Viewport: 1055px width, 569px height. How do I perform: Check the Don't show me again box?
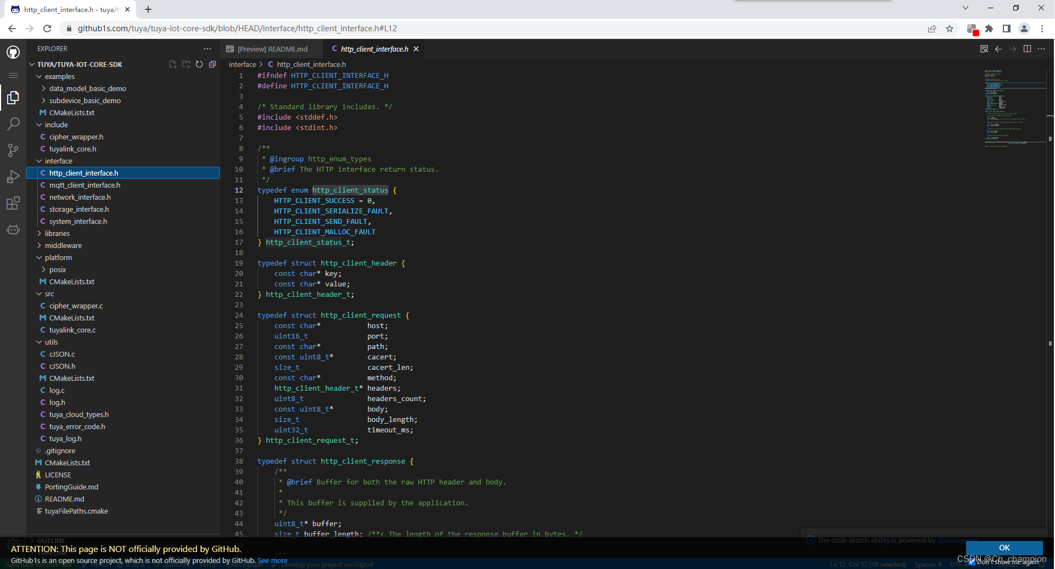(972, 561)
